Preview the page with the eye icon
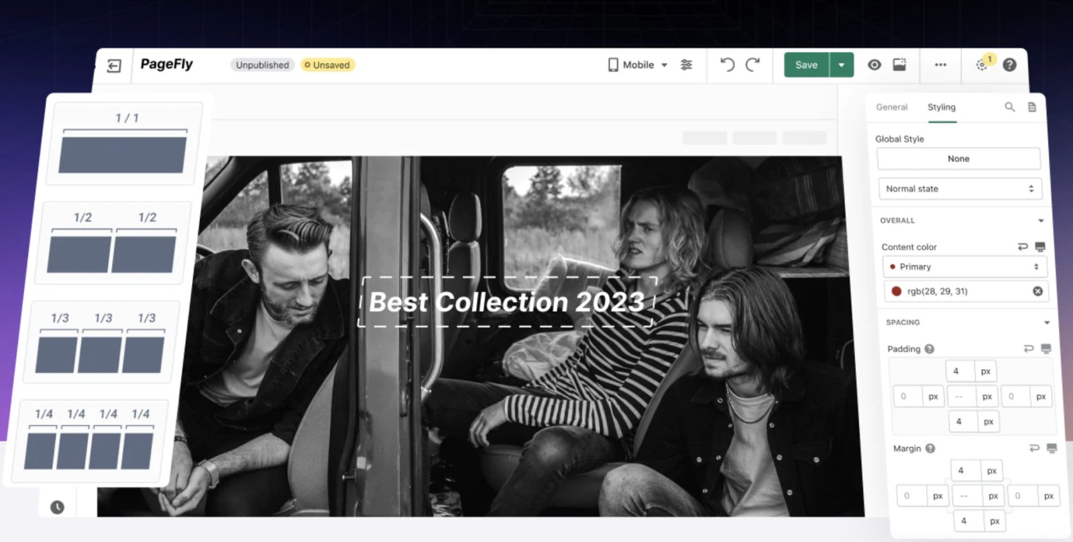 (x=874, y=65)
